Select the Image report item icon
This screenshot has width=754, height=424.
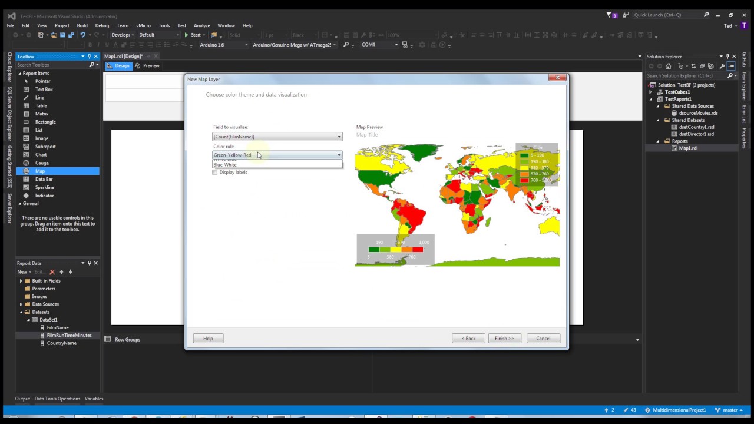click(x=26, y=138)
